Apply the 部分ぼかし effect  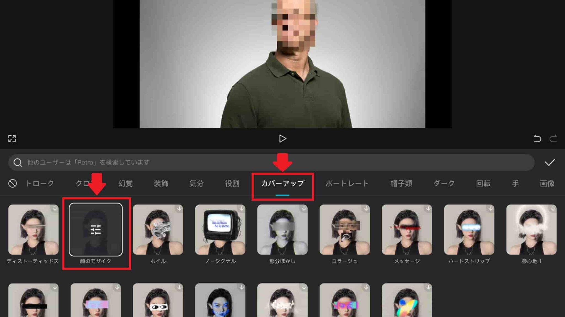click(x=282, y=229)
